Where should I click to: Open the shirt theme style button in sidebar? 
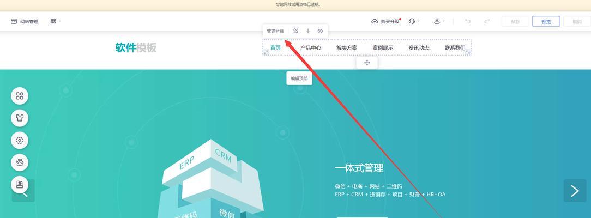(x=20, y=118)
